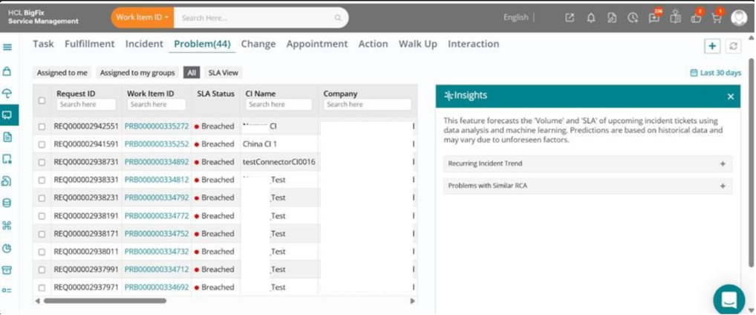Click the SLA View filter button

tap(224, 73)
